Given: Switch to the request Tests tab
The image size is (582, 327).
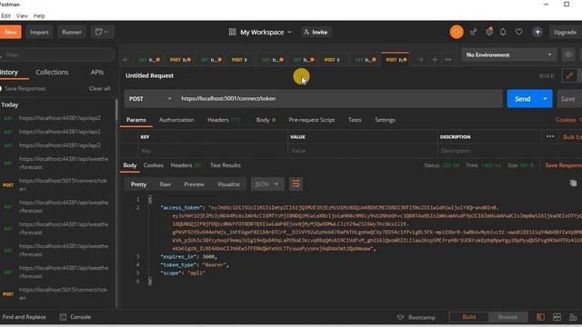Looking at the screenshot, I should (355, 120).
